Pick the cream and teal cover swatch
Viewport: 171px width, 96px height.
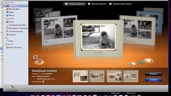click(132, 64)
